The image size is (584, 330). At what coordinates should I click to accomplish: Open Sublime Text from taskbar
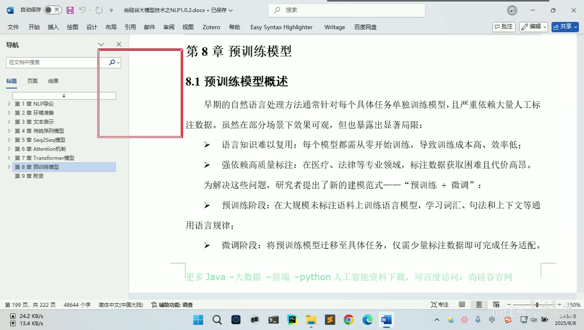[x=330, y=319]
